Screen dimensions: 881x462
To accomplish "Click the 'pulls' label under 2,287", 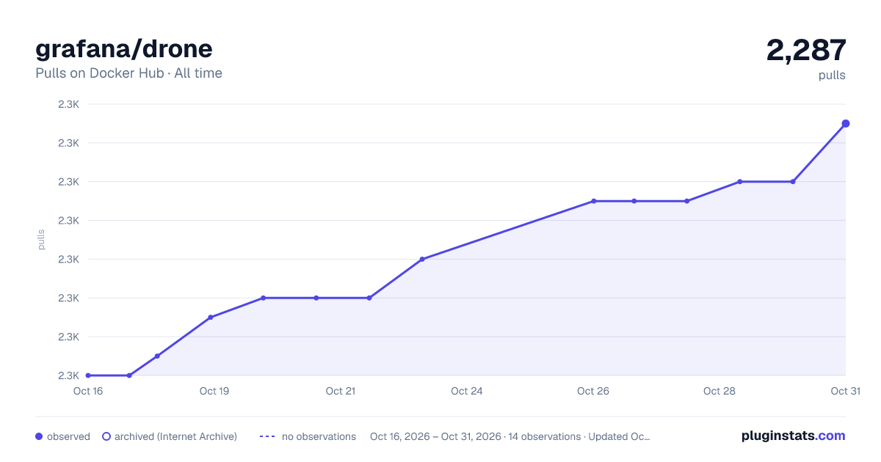I will tap(832, 76).
